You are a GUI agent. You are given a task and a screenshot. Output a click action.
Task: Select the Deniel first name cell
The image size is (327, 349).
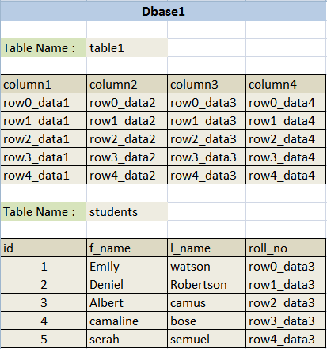click(x=127, y=284)
